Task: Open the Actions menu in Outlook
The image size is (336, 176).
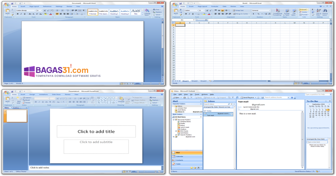Action: [205, 94]
